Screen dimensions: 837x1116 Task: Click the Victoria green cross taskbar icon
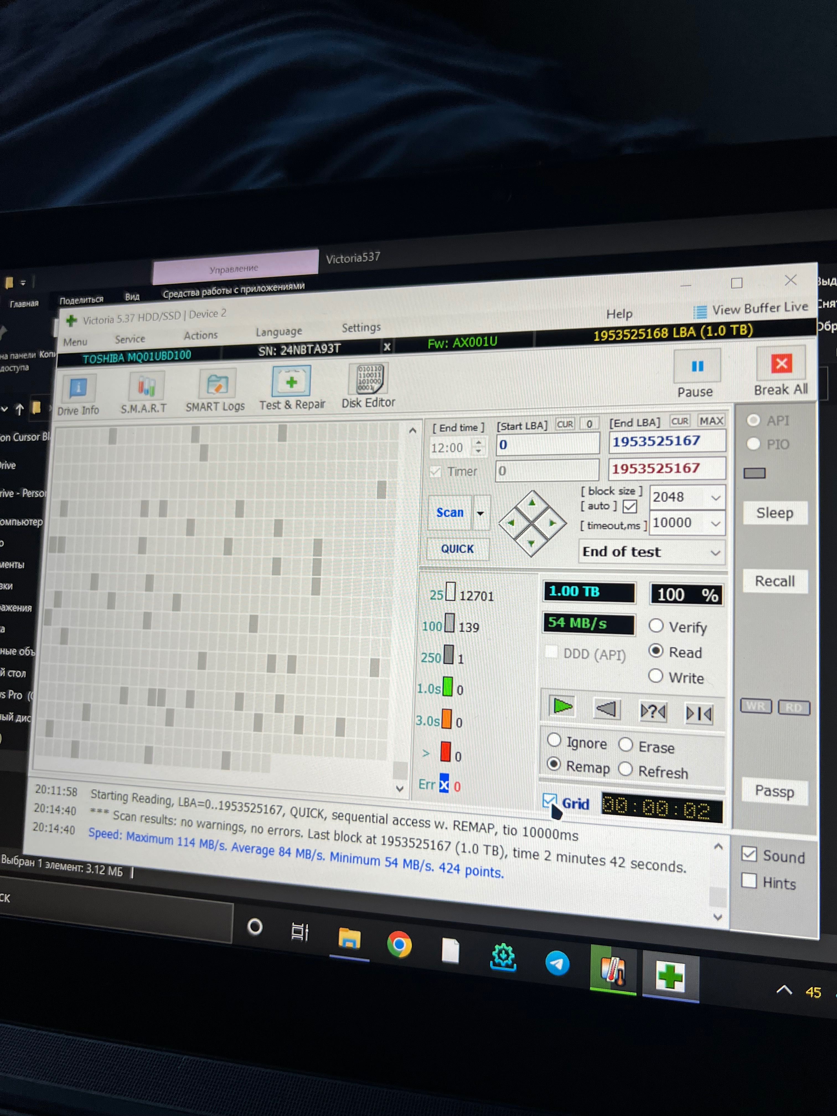tap(670, 976)
